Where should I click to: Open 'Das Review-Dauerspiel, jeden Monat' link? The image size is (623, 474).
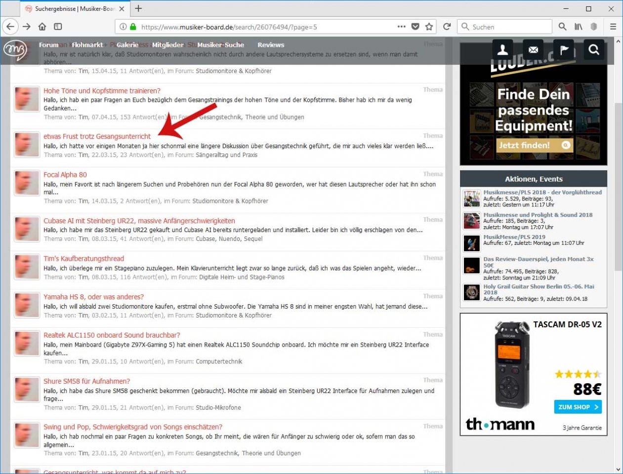[x=539, y=262]
